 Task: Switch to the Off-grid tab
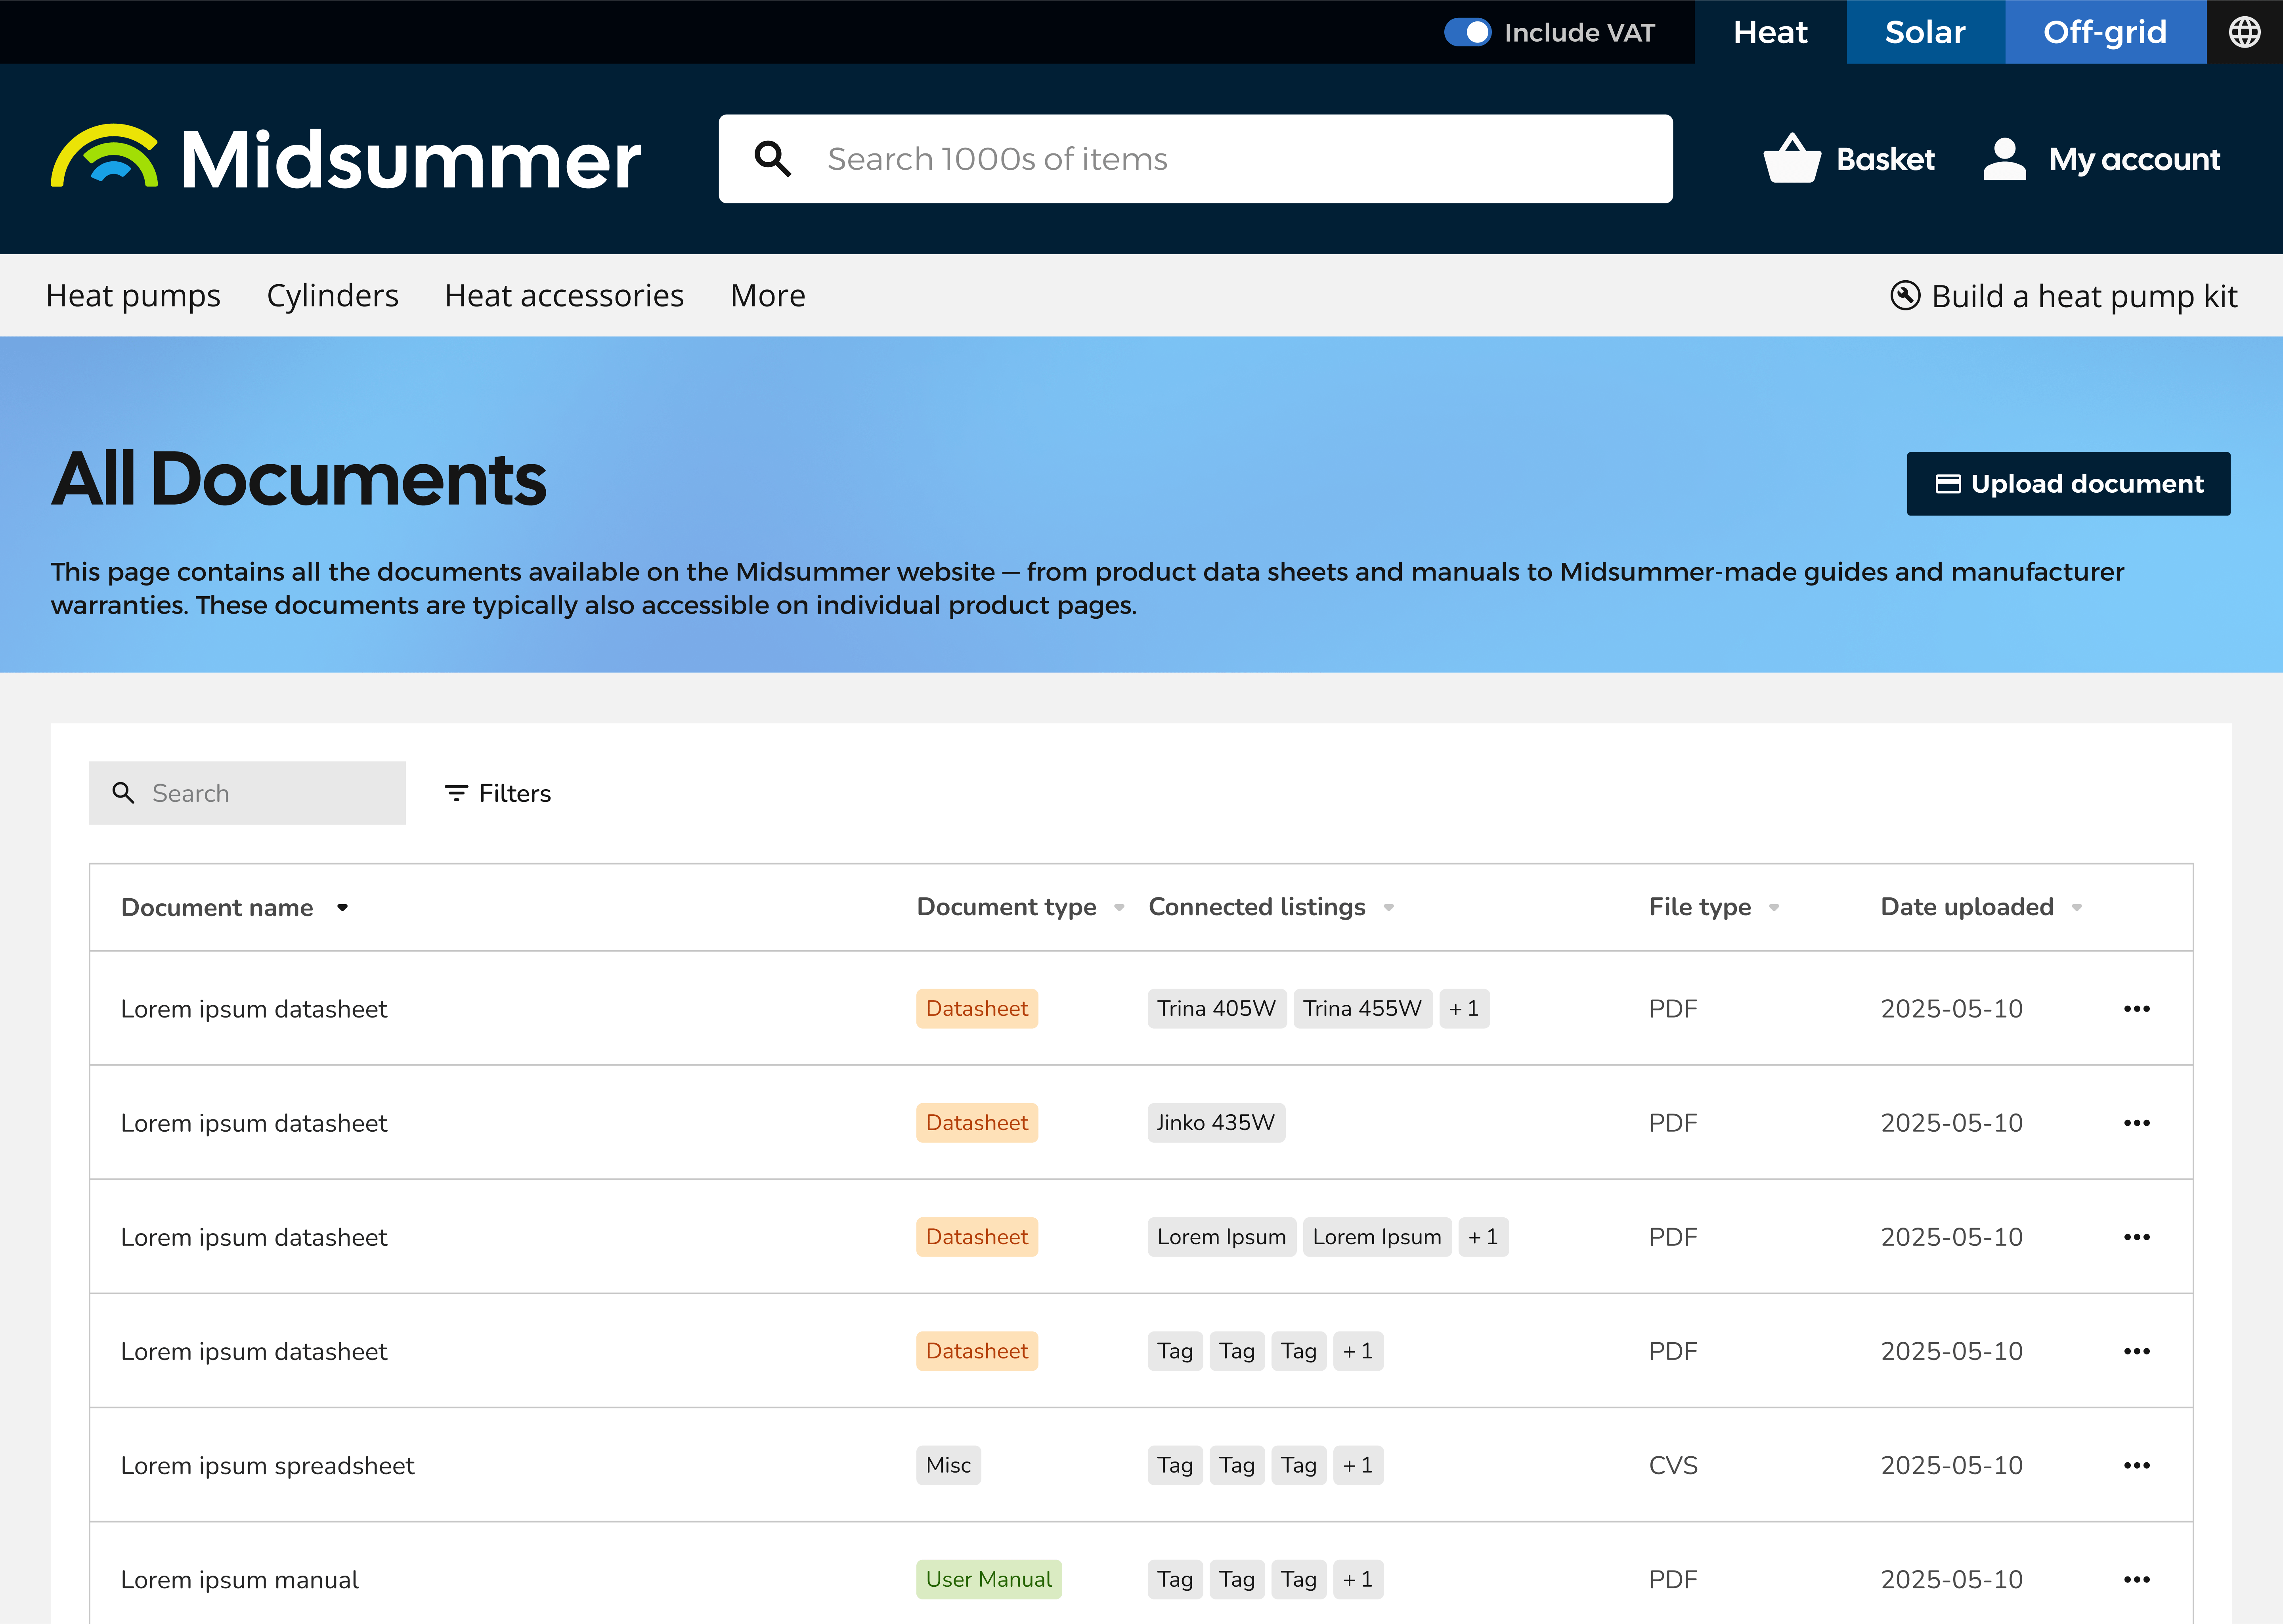pyautogui.click(x=2105, y=32)
